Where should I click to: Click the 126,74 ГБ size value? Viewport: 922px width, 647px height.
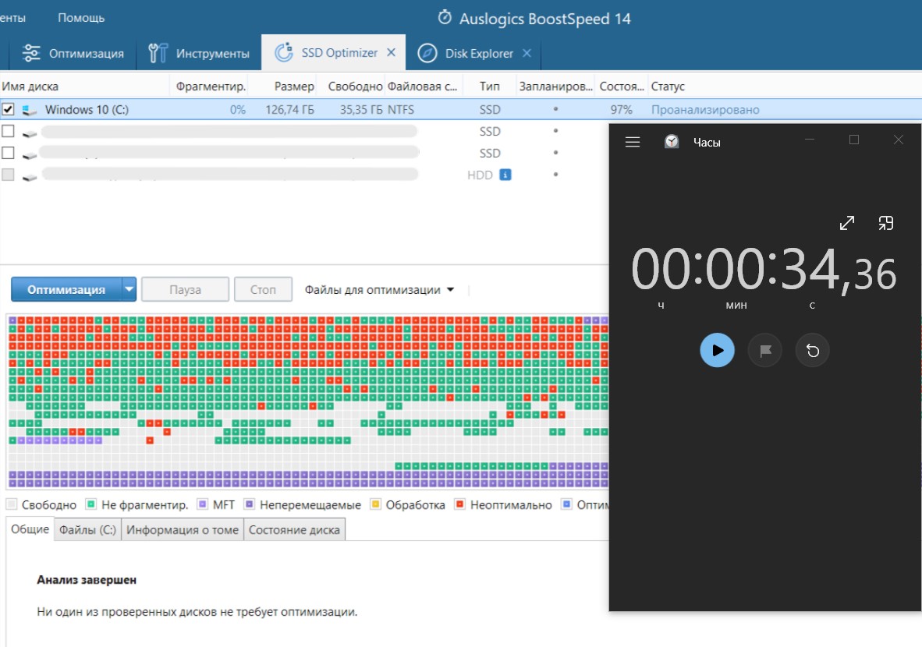289,110
